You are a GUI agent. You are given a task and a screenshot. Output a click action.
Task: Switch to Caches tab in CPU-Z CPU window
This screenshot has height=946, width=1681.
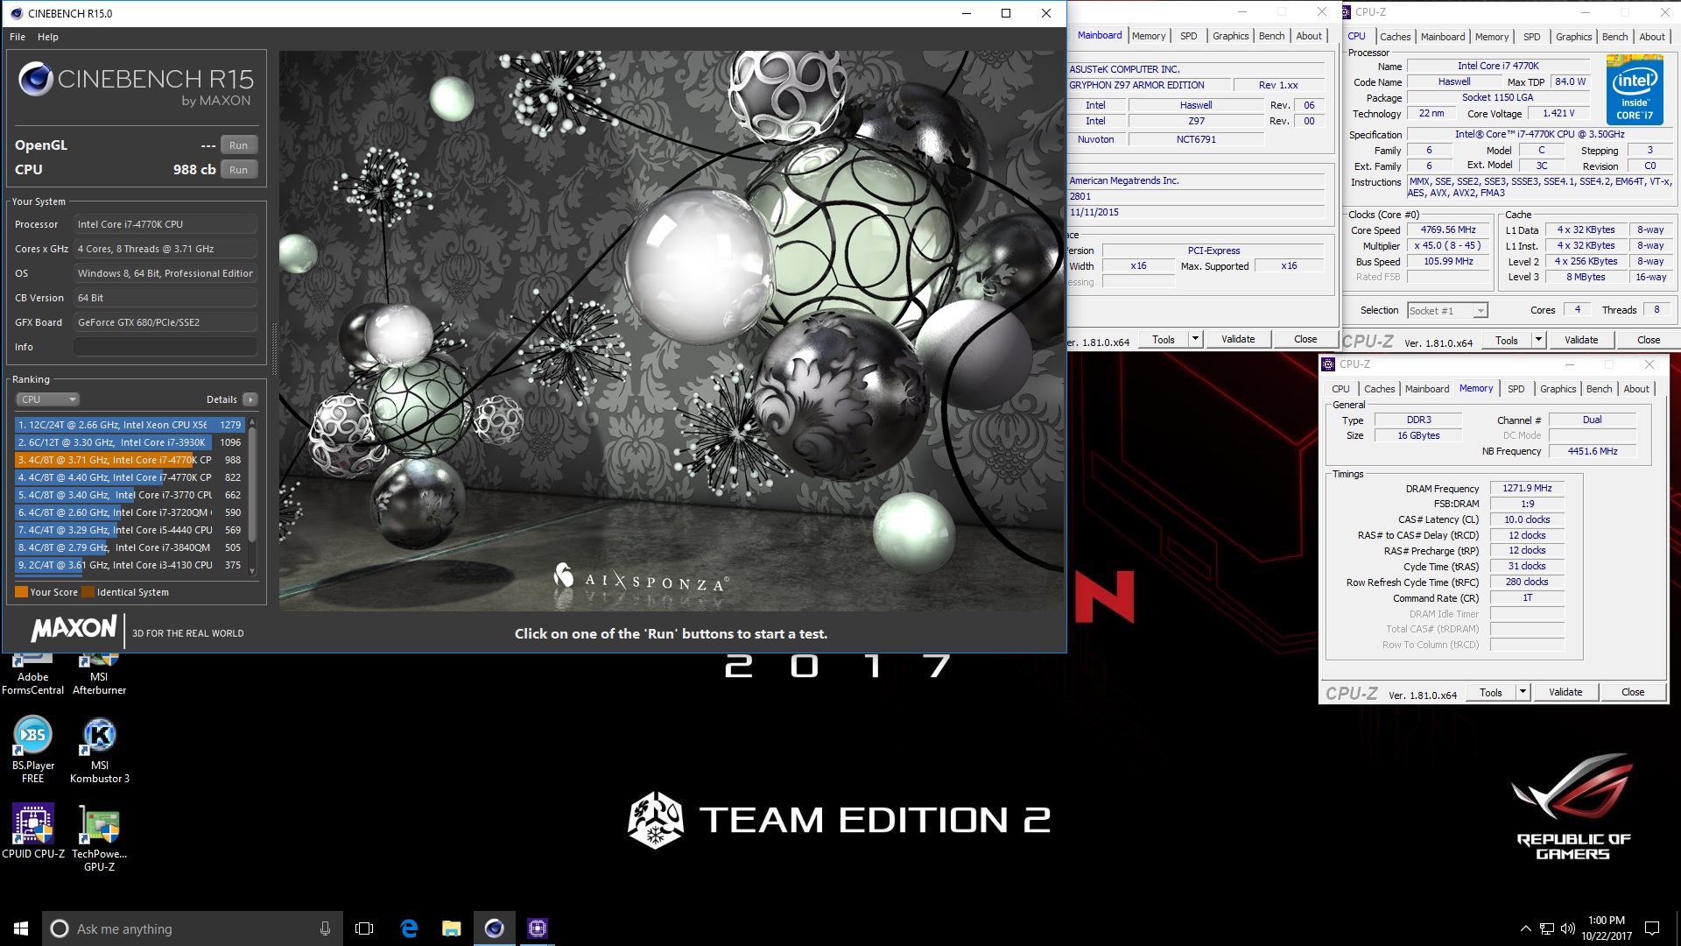[x=1395, y=37]
